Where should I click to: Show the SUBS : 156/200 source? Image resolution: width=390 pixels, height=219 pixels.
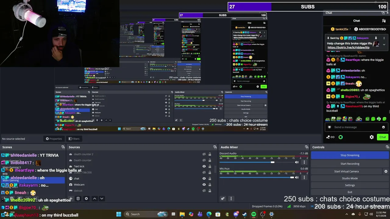204,172
